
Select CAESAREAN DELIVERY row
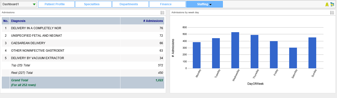[x=83, y=43]
